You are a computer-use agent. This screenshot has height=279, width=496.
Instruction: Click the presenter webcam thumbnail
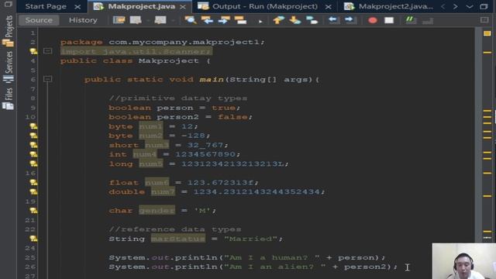[464, 261]
